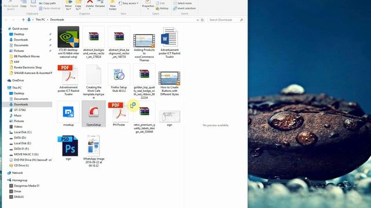Select the OperaSetup installer file
The image size is (371, 208).
[x=94, y=114]
